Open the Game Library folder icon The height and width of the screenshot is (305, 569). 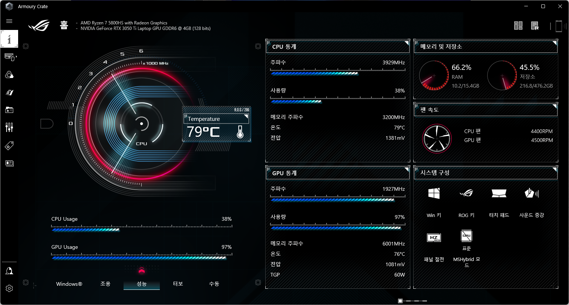[x=9, y=110]
